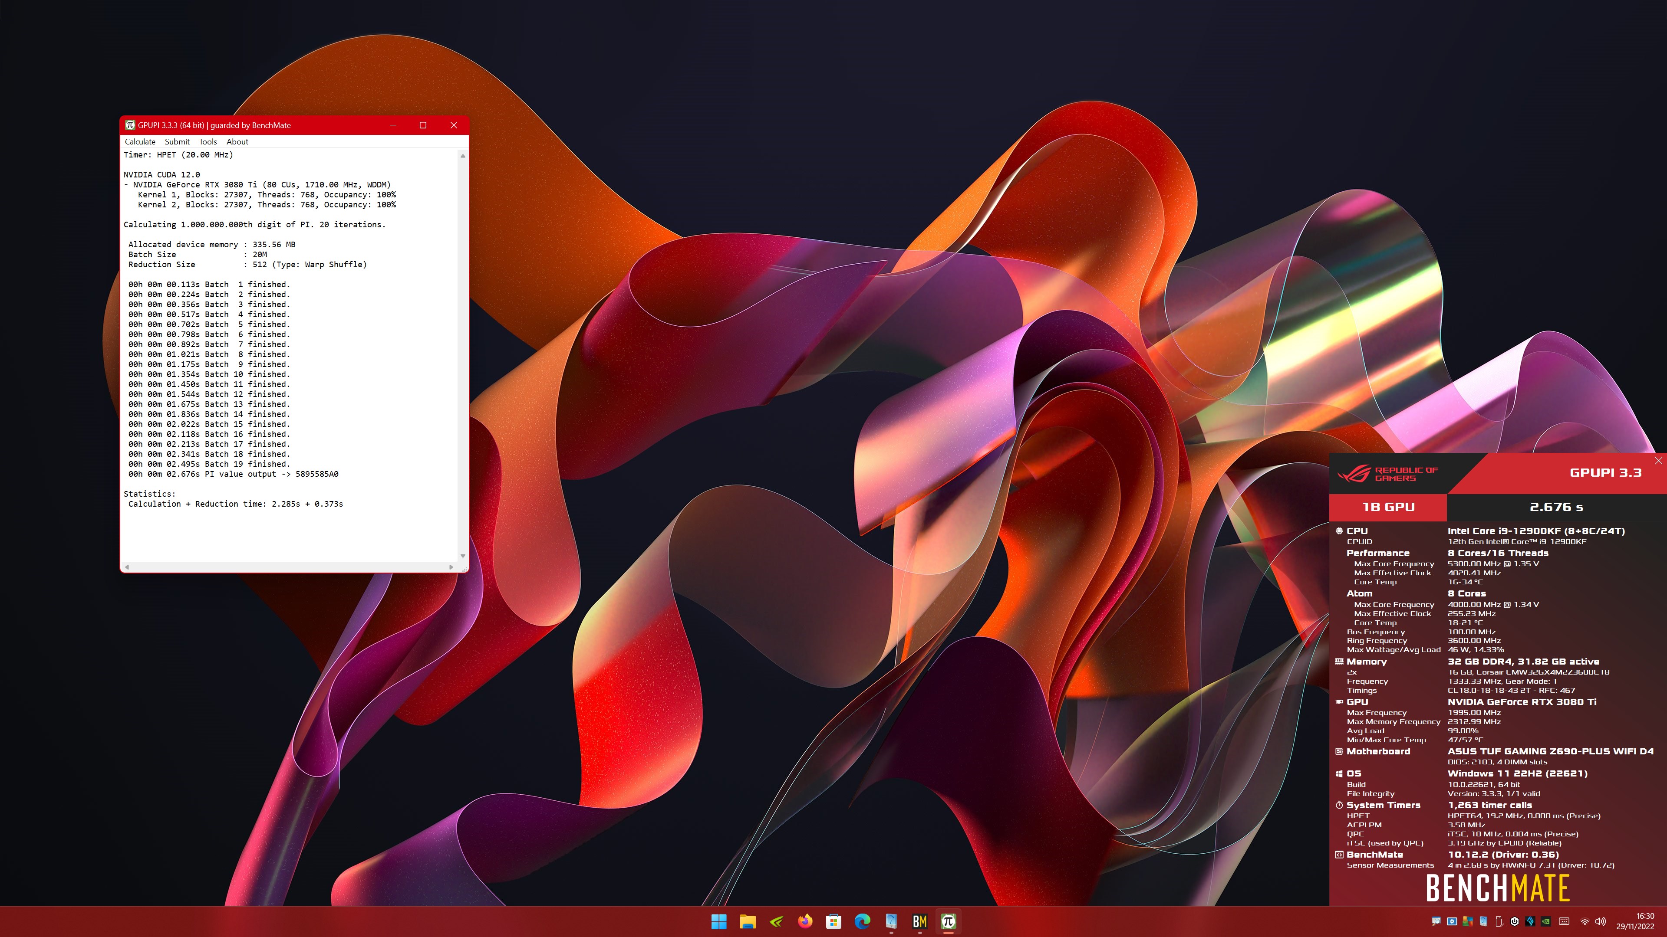Open the clock showing 16:30 29/11/2022
Viewport: 1667px width, 937px height.
pos(1635,921)
